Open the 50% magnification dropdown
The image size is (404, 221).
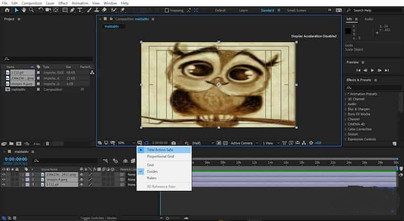coord(123,143)
